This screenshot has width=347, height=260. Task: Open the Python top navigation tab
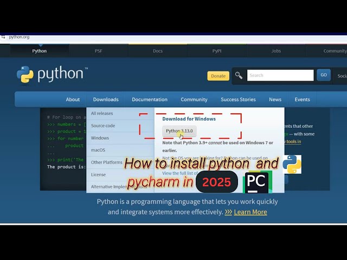(x=40, y=51)
